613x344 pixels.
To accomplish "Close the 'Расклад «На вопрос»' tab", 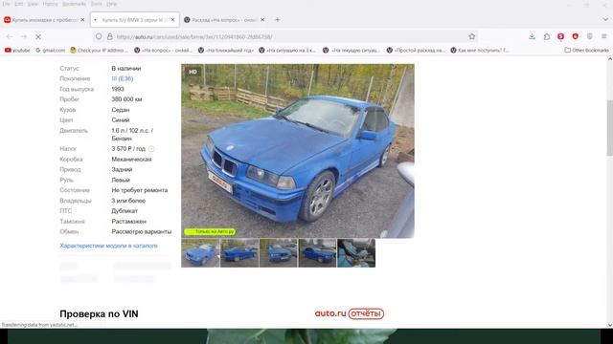I will (x=262, y=20).
